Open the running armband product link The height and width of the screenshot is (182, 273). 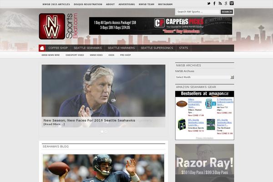pos(225,102)
